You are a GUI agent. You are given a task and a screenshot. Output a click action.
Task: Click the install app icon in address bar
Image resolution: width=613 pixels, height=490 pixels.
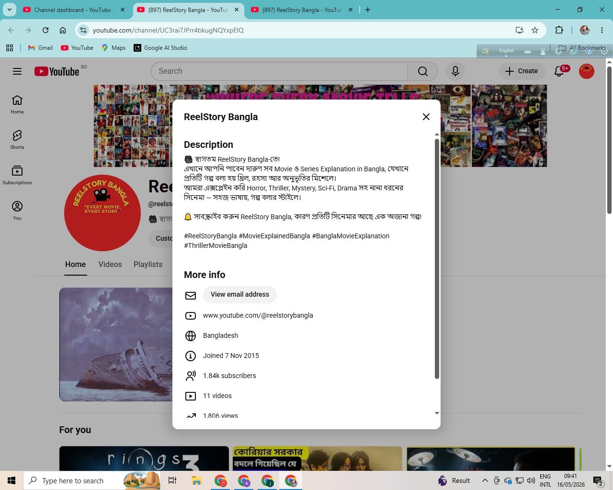(520, 30)
